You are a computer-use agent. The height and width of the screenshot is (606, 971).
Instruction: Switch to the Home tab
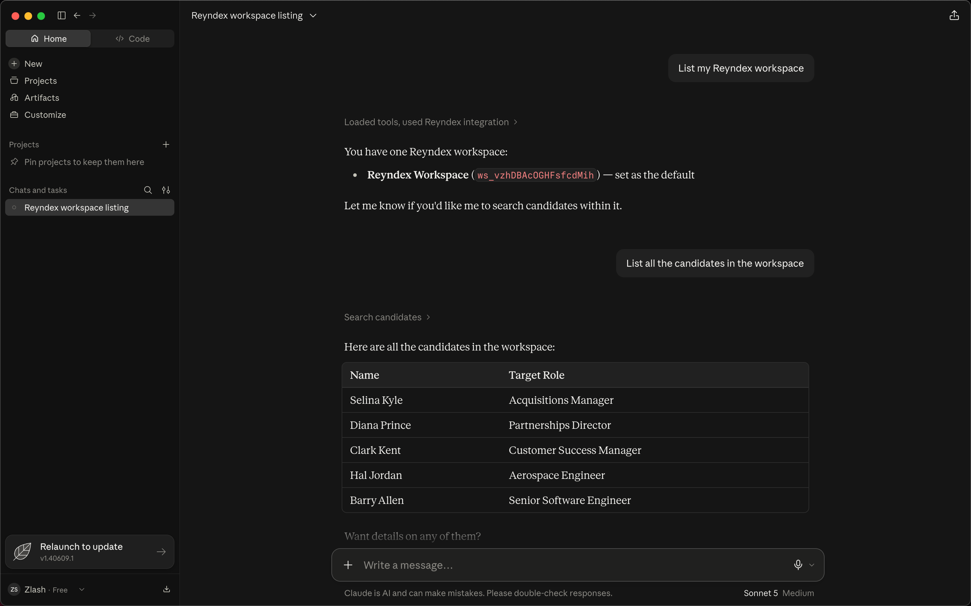[48, 39]
